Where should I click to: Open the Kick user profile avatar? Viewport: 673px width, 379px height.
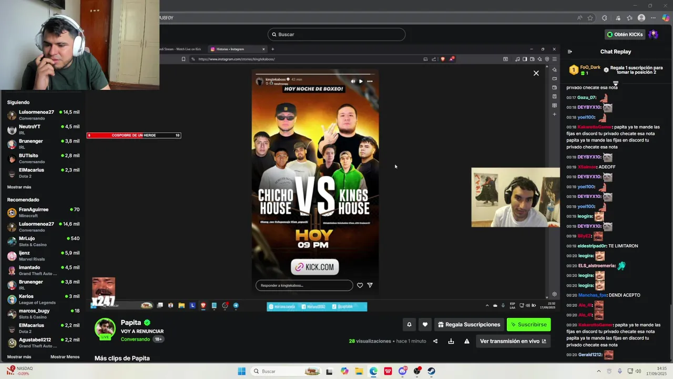(653, 34)
